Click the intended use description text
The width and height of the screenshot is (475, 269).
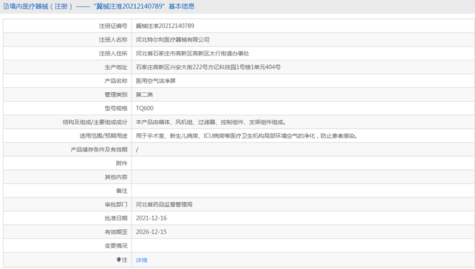coord(246,136)
